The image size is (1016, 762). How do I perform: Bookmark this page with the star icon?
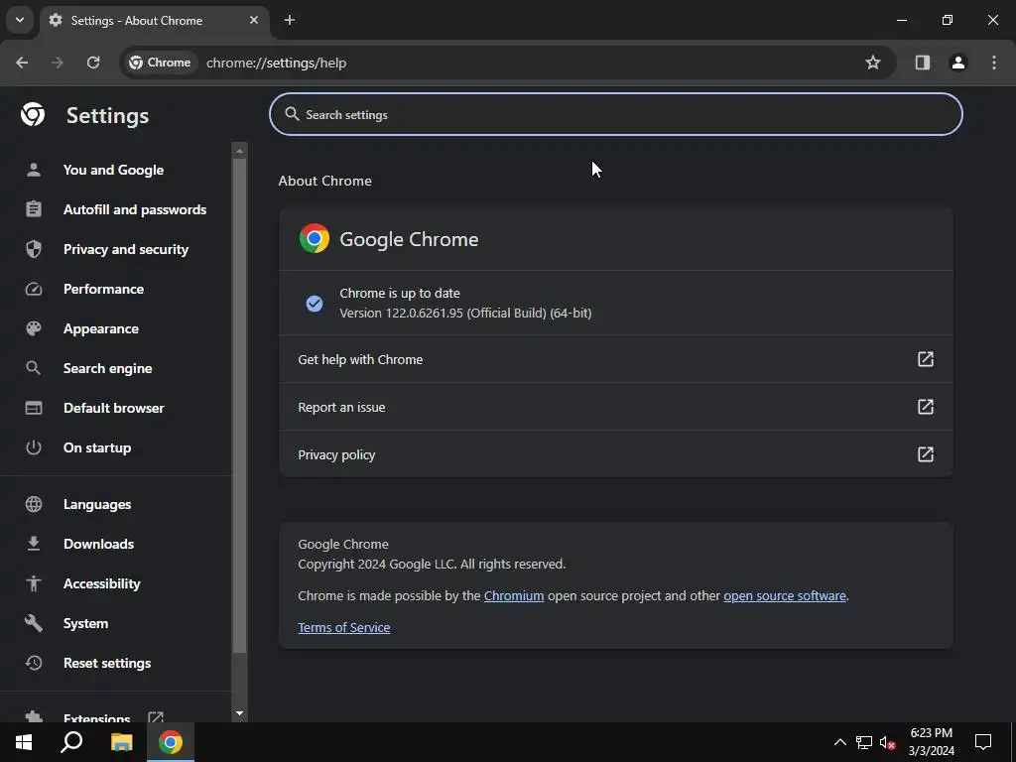pos(873,63)
